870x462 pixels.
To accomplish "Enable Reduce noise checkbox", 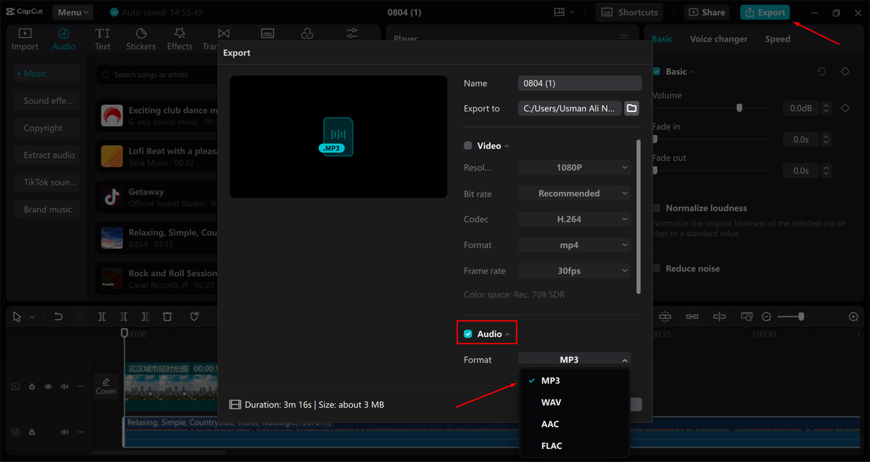I will click(x=656, y=268).
